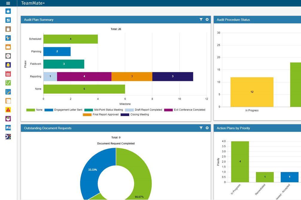Click the Final Report Approved orange bar segment
Image resolution: width=301 pixels, height=200 pixels.
point(132,76)
